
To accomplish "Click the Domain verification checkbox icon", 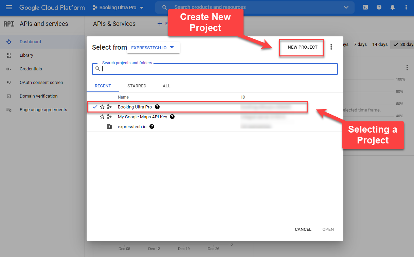I will coord(9,96).
